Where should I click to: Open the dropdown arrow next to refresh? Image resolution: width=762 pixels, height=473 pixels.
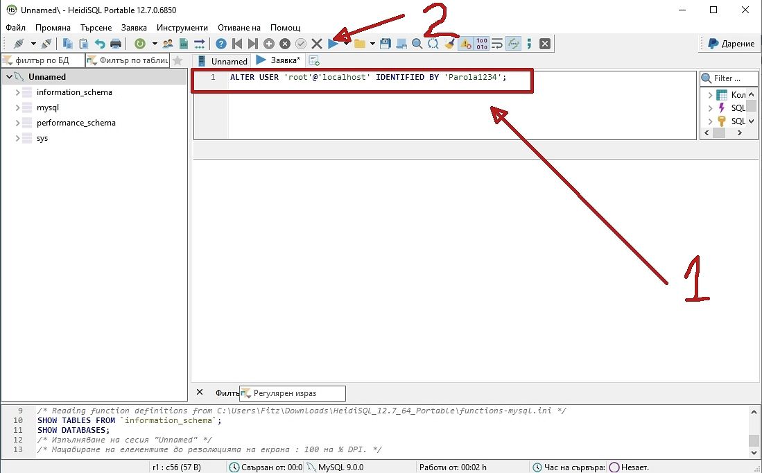155,44
